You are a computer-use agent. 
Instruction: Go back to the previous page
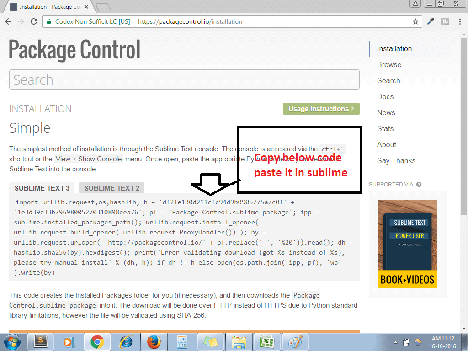pos(8,21)
